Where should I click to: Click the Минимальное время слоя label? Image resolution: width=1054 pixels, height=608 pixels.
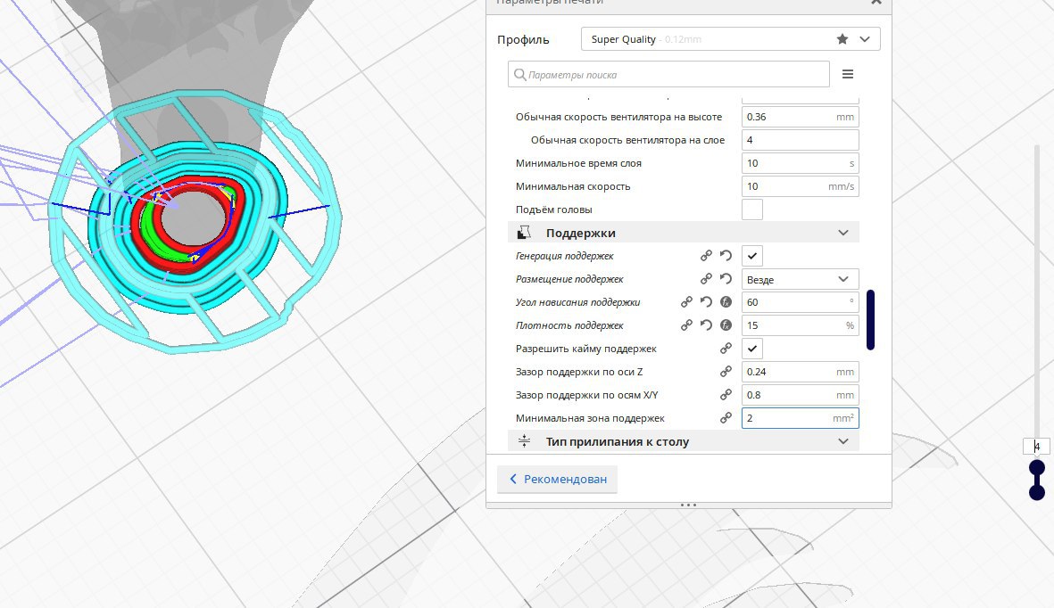tap(578, 163)
